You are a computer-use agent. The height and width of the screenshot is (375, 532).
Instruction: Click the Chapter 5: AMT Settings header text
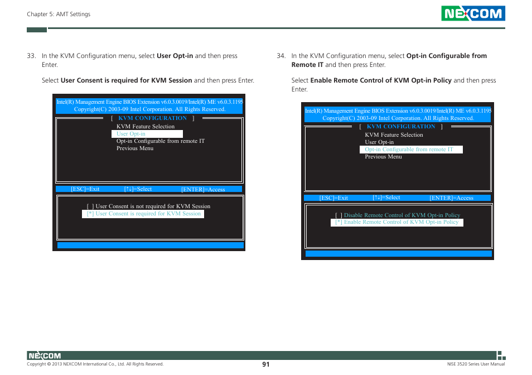click(x=59, y=14)
